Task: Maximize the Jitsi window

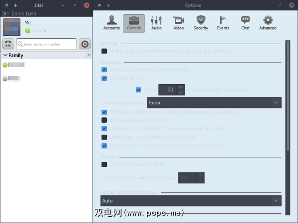Action: click(x=75, y=5)
